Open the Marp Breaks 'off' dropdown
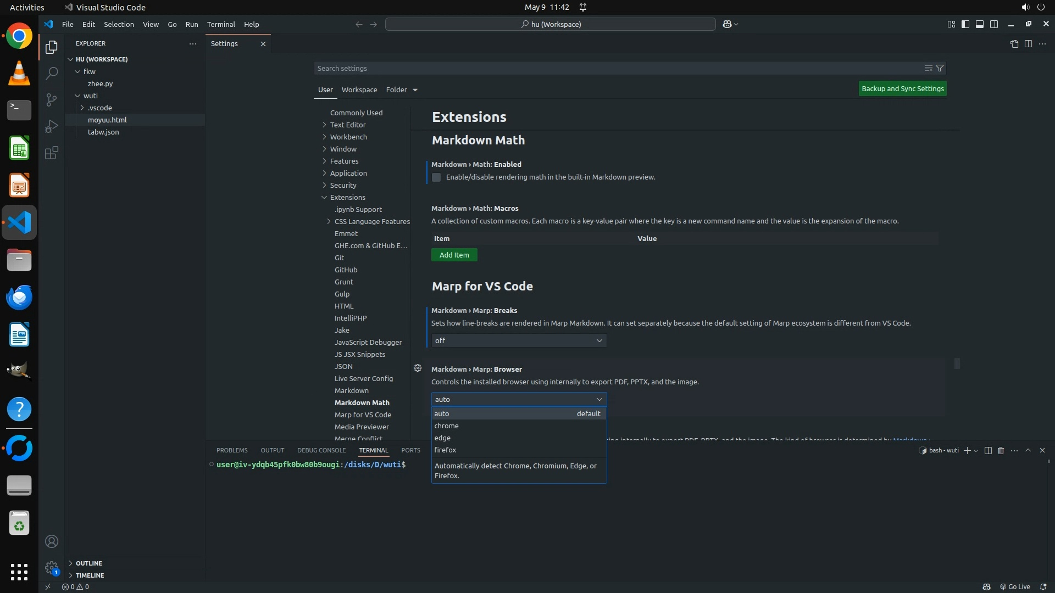This screenshot has height=593, width=1055. 519,340
